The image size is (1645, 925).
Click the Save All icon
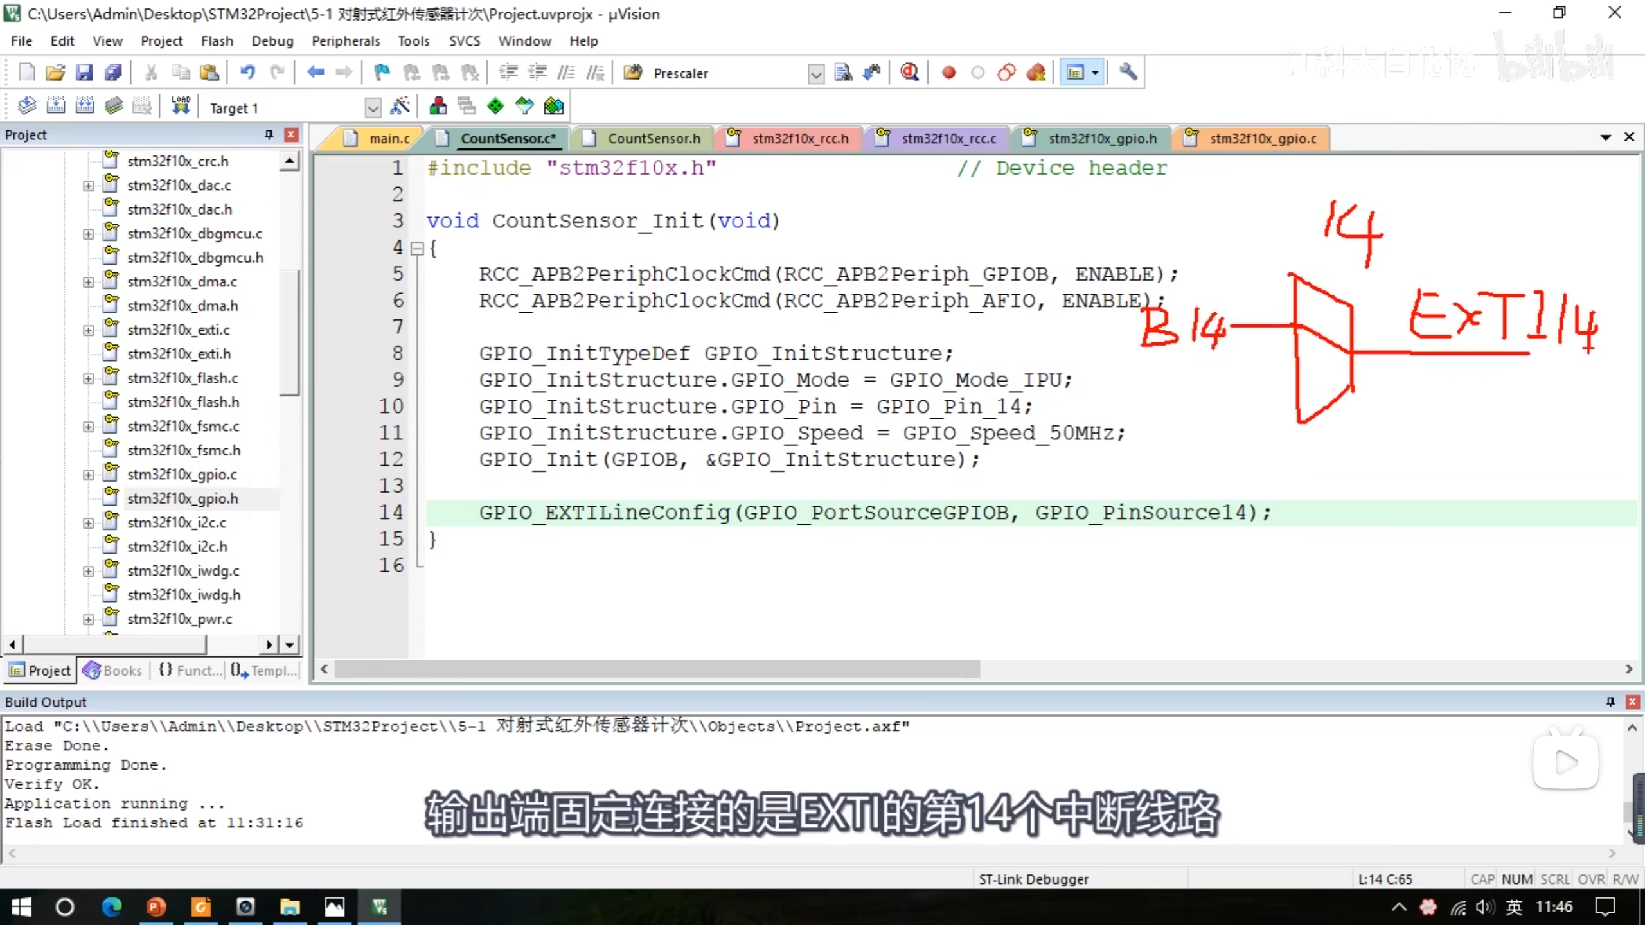pos(113,73)
